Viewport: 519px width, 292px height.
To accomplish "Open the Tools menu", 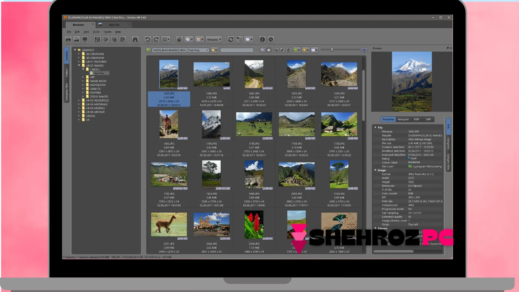I will 96,32.
